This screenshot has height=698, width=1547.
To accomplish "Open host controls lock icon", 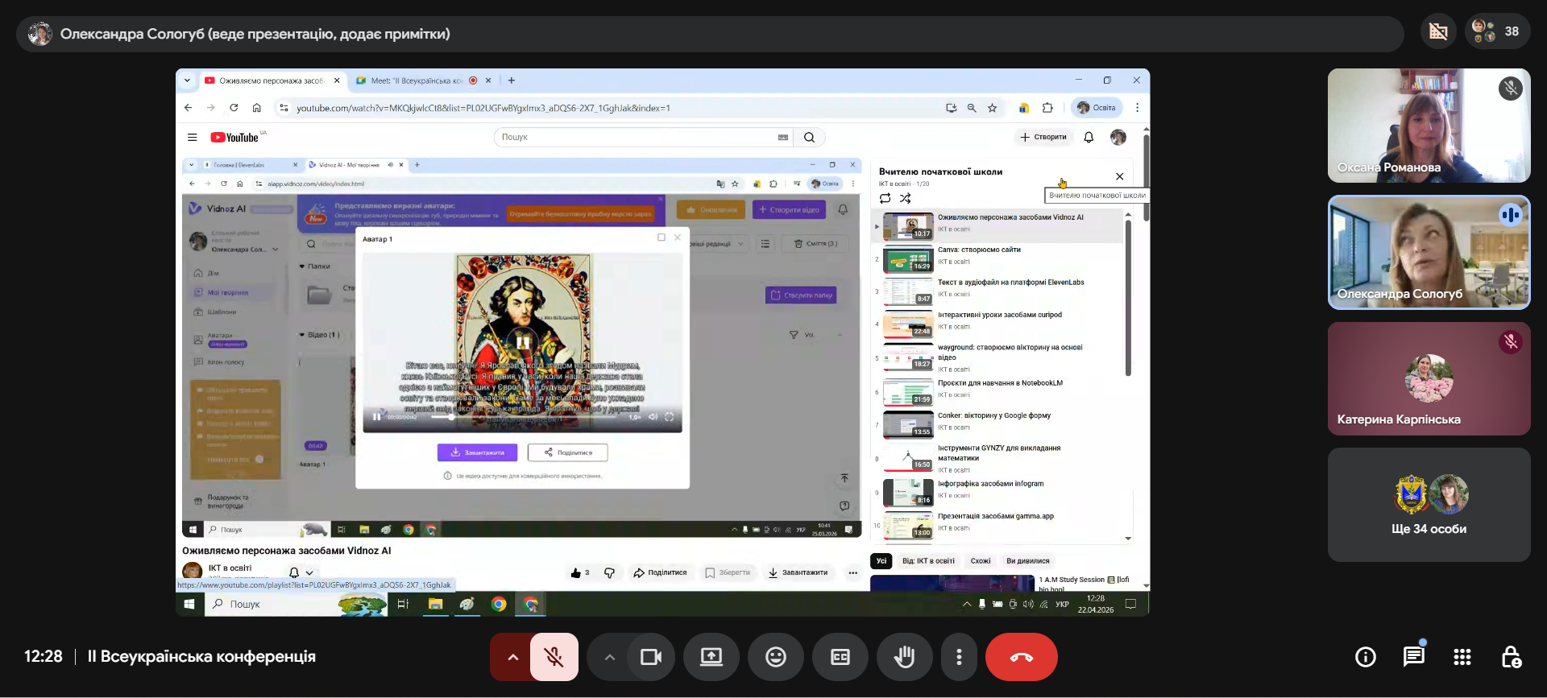I will click(x=1511, y=657).
